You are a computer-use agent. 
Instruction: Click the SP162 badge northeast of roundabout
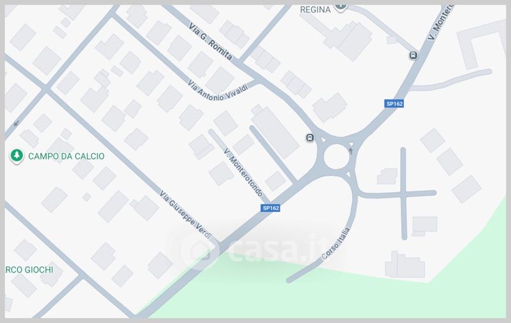[x=394, y=104]
